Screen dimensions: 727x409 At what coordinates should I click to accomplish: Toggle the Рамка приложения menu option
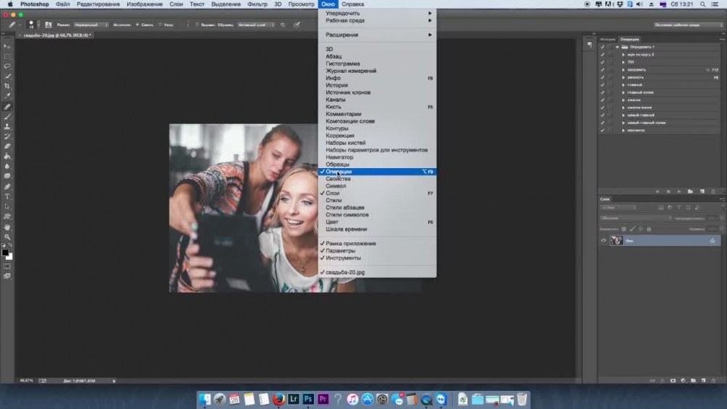[350, 244]
